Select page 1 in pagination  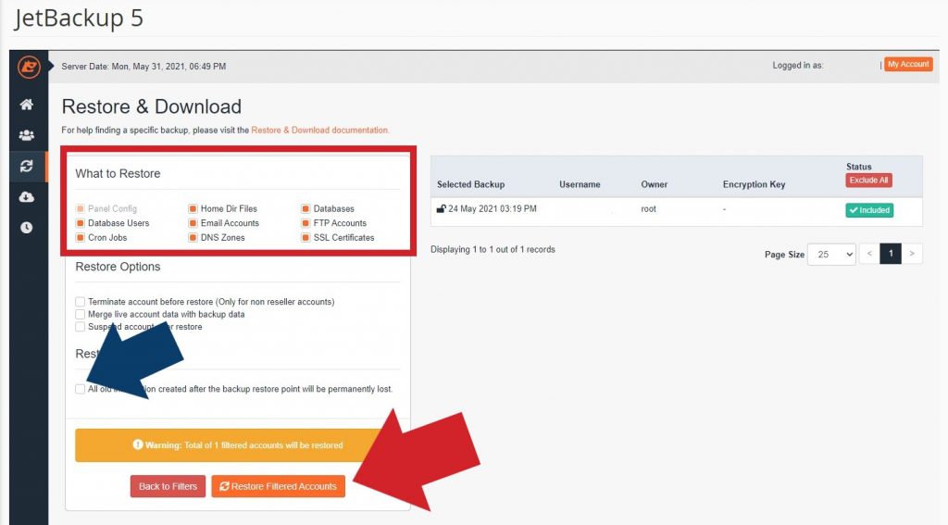click(x=891, y=254)
